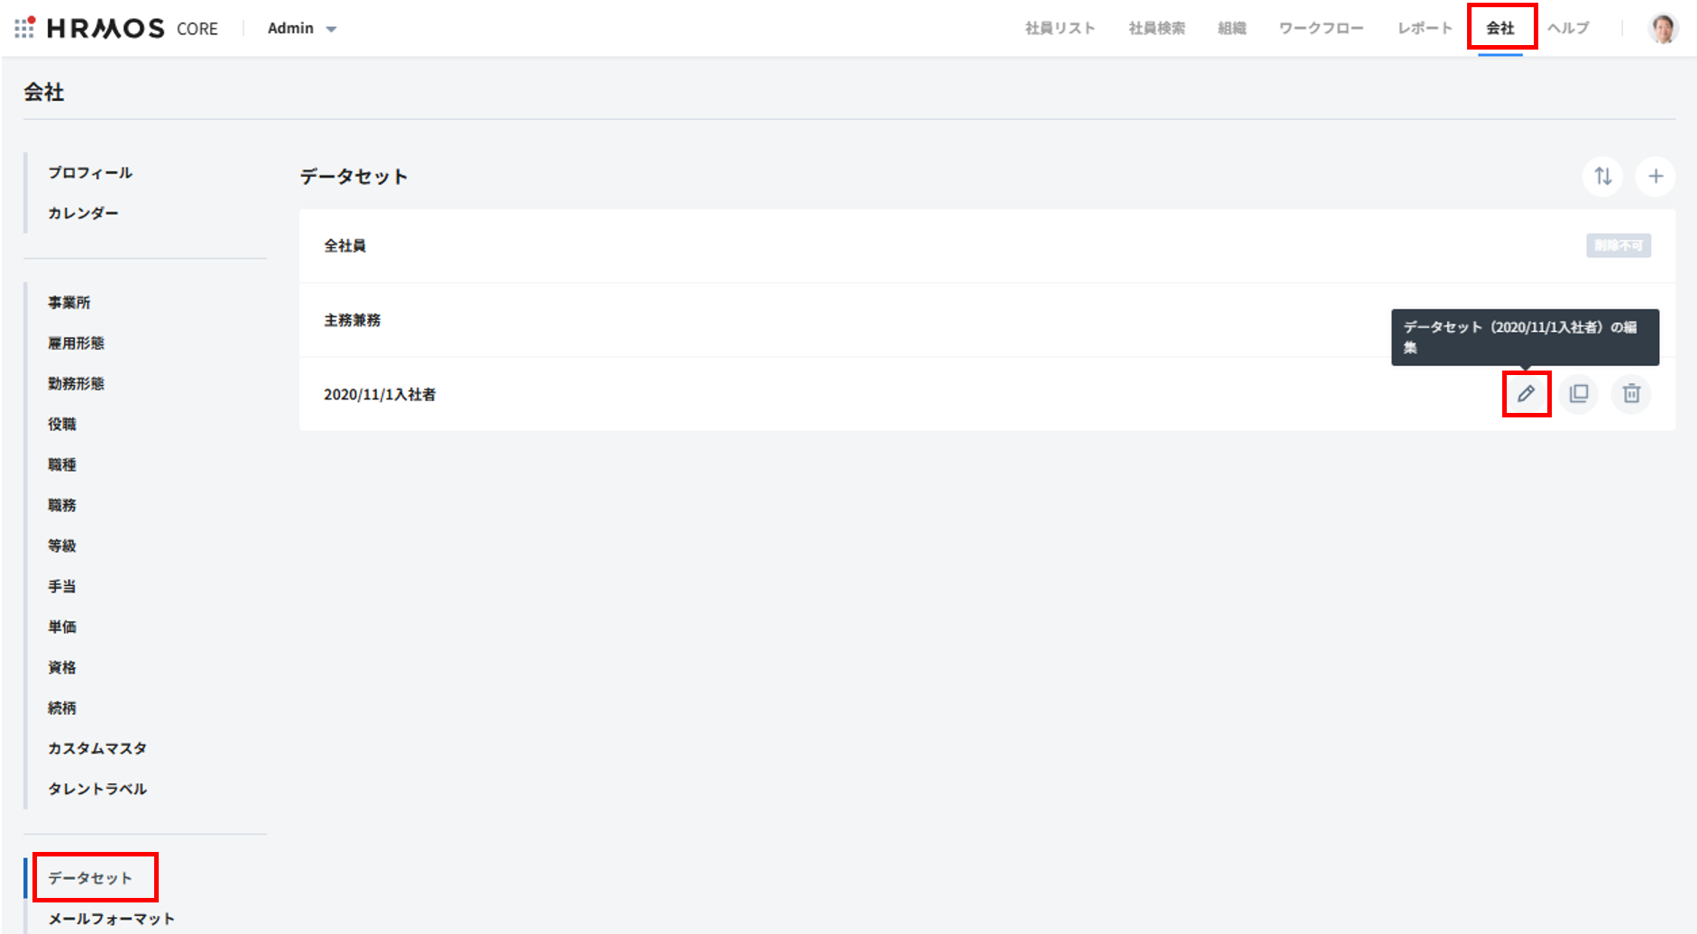Screen dimensions: 1697x934
Task: Open カレンダー settings in sidebar
Action: click(83, 214)
